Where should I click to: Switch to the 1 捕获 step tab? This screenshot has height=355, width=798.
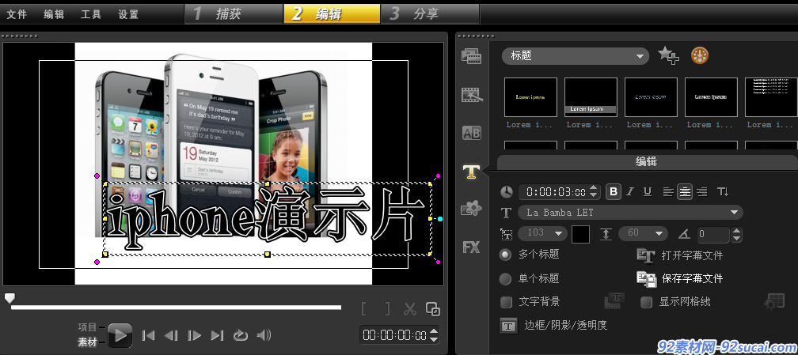coord(233,14)
